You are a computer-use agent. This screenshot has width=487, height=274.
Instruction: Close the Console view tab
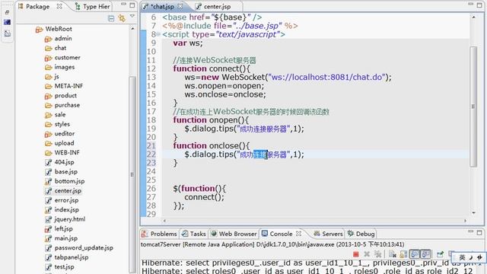point(298,234)
